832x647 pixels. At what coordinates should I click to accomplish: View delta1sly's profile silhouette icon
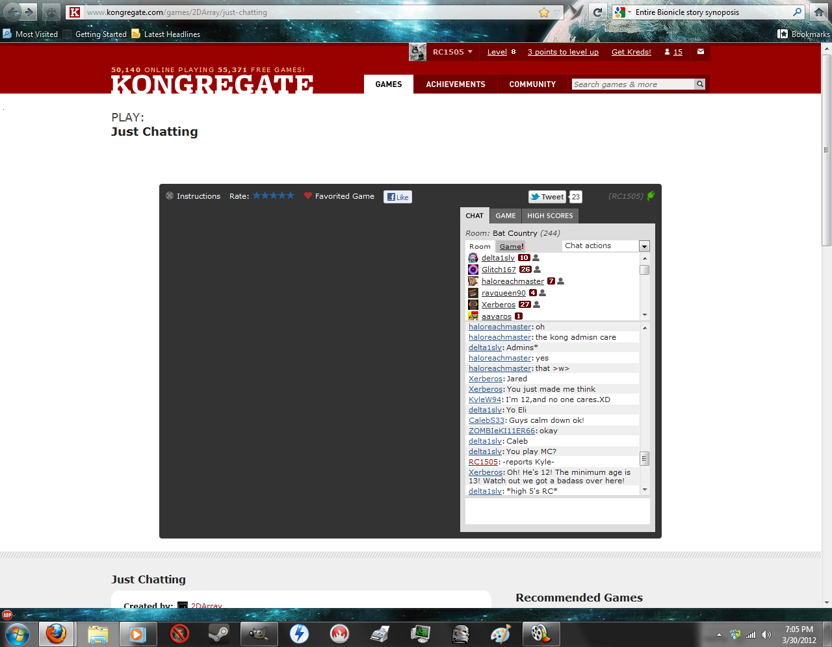click(535, 257)
